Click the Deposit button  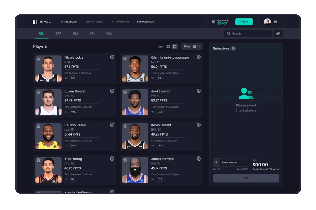(244, 22)
